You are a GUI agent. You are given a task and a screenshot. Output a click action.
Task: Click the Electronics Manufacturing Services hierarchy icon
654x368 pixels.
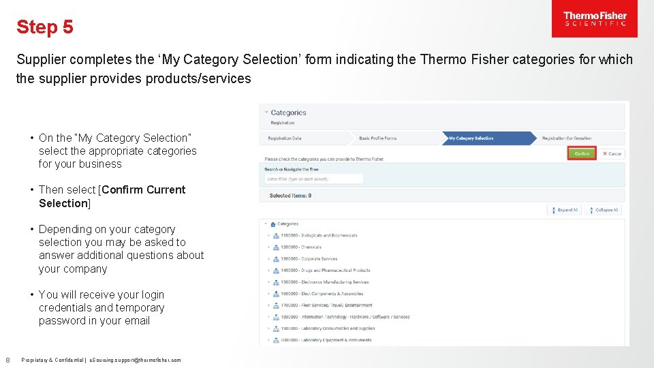[276, 282]
